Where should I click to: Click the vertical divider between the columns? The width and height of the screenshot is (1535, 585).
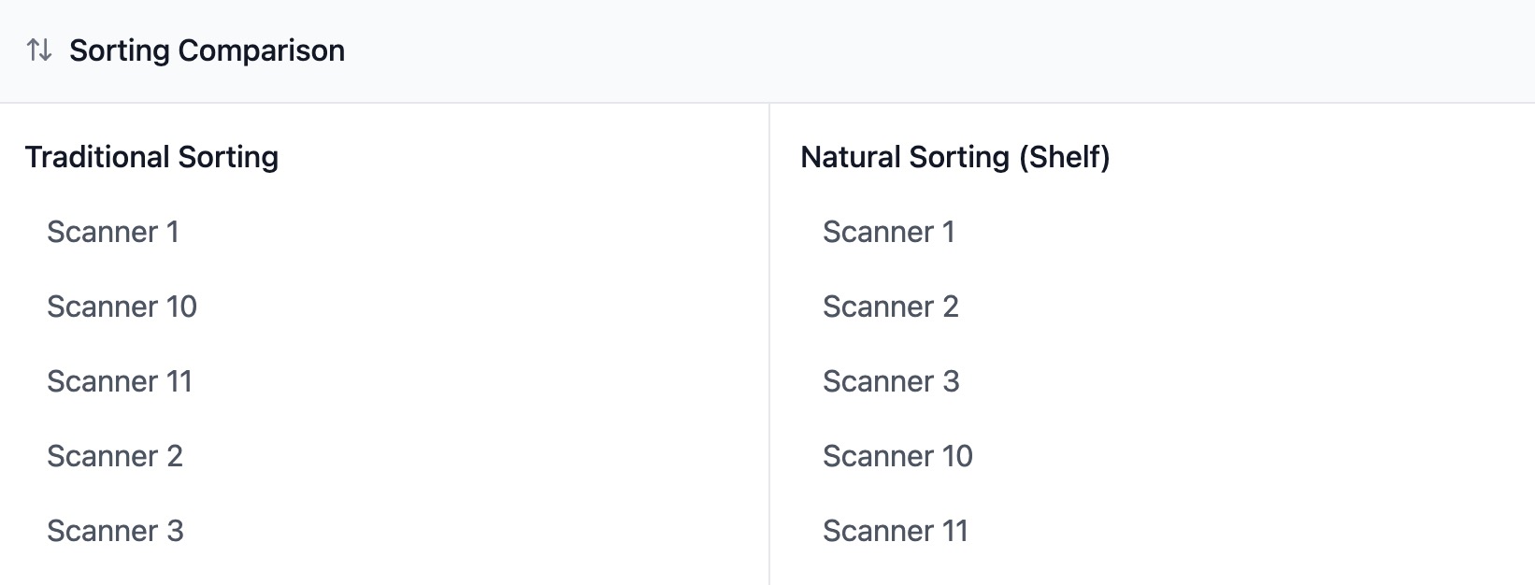coord(769,344)
